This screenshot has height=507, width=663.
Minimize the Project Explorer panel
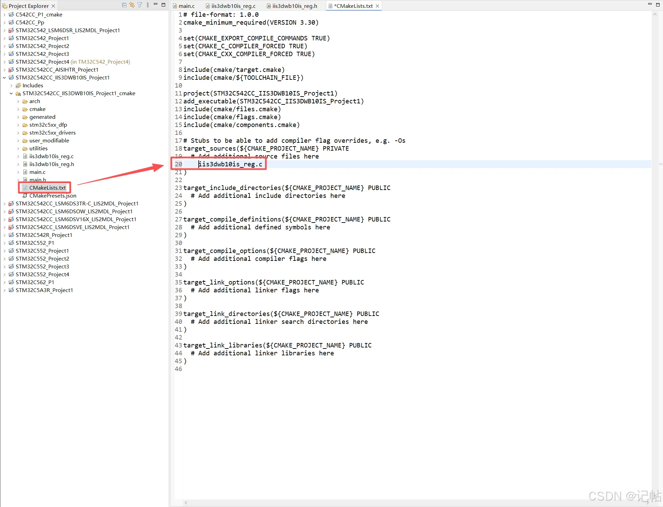click(156, 4)
